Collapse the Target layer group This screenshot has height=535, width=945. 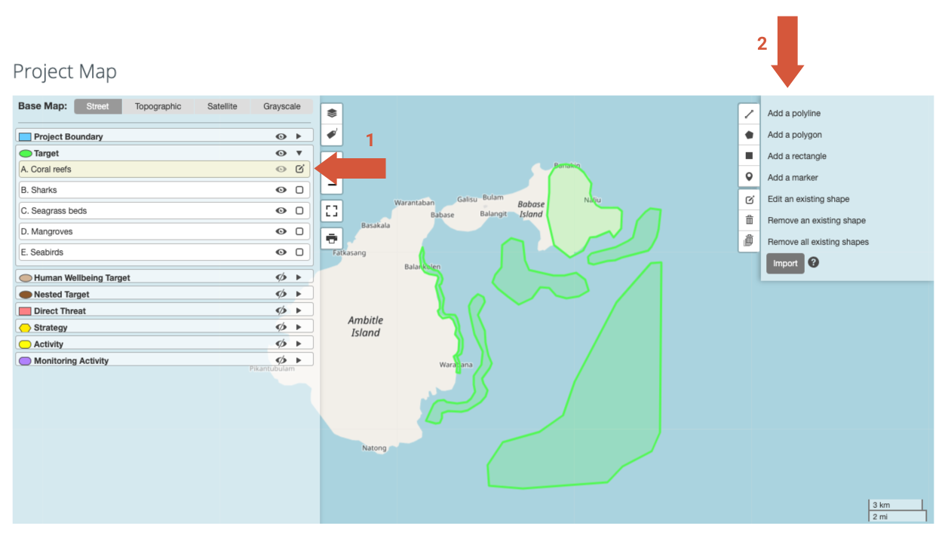click(299, 153)
